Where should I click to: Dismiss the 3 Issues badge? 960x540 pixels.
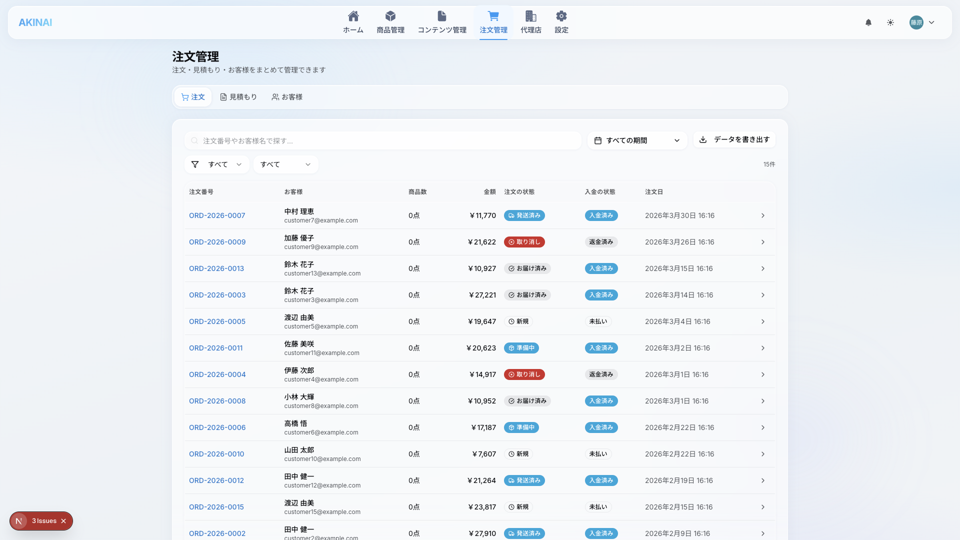tap(63, 521)
